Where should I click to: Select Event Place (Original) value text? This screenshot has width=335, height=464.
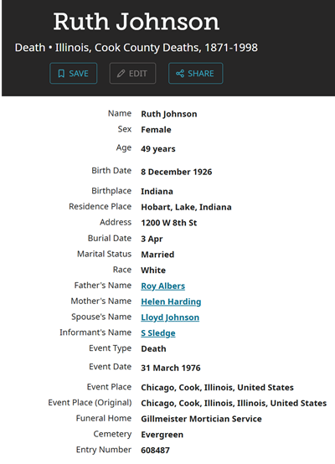coord(234,403)
